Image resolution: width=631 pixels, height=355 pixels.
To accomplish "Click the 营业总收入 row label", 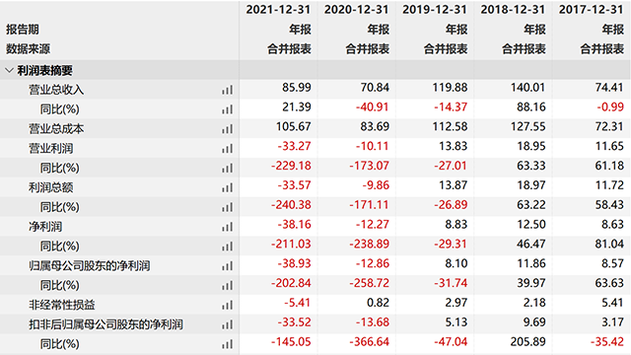I will (56, 90).
